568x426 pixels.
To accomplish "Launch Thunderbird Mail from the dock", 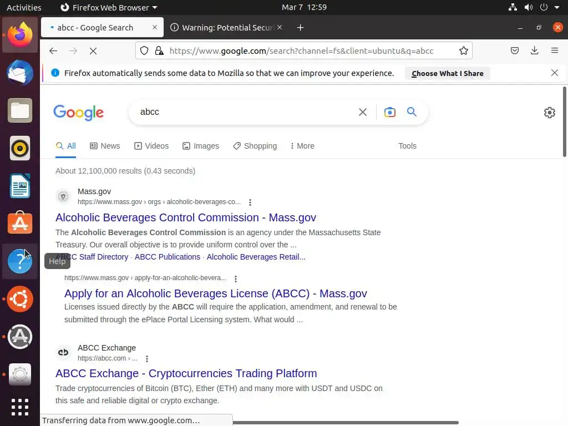I will click(20, 73).
